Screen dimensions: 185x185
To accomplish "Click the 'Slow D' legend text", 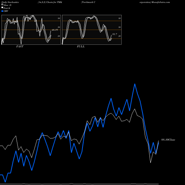I will click(x=7, y=5).
